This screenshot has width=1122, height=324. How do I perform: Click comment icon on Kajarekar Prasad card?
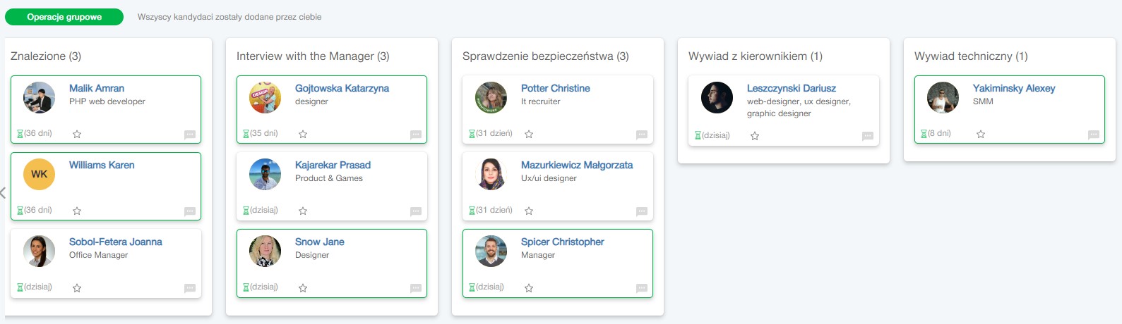(416, 211)
